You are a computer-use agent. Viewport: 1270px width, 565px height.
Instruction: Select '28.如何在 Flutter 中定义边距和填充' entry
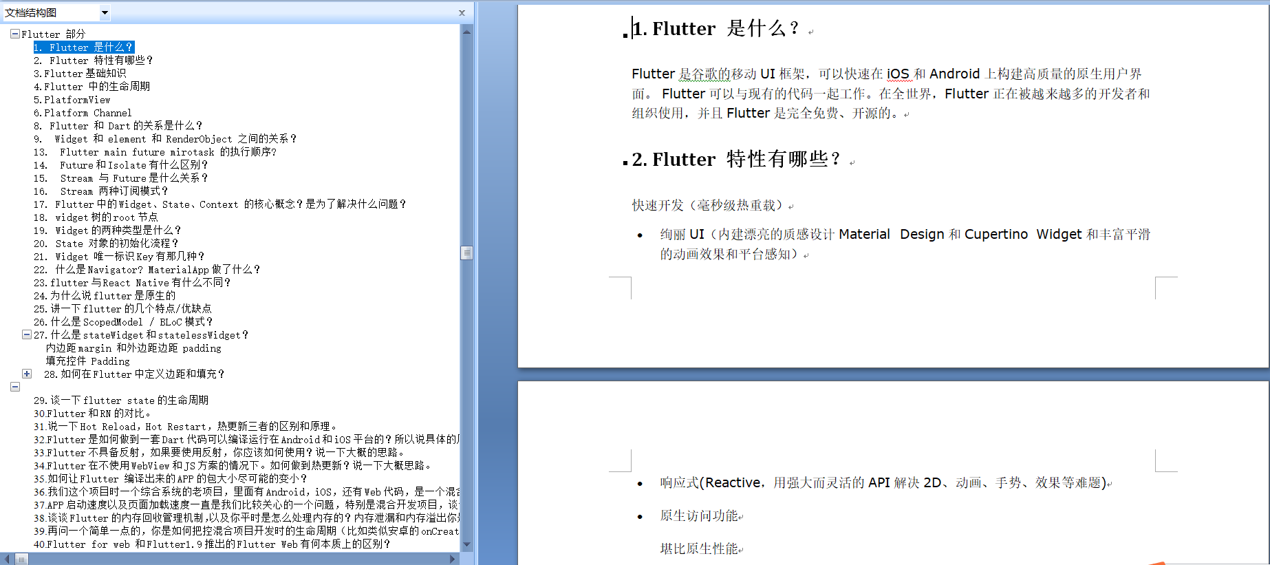134,374
